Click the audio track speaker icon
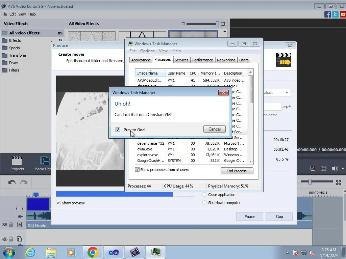 [x=21, y=217]
